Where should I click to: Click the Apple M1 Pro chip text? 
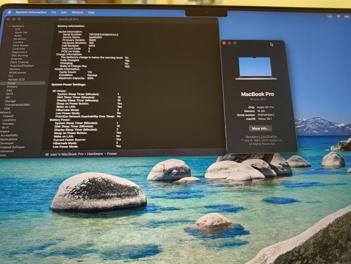point(265,107)
